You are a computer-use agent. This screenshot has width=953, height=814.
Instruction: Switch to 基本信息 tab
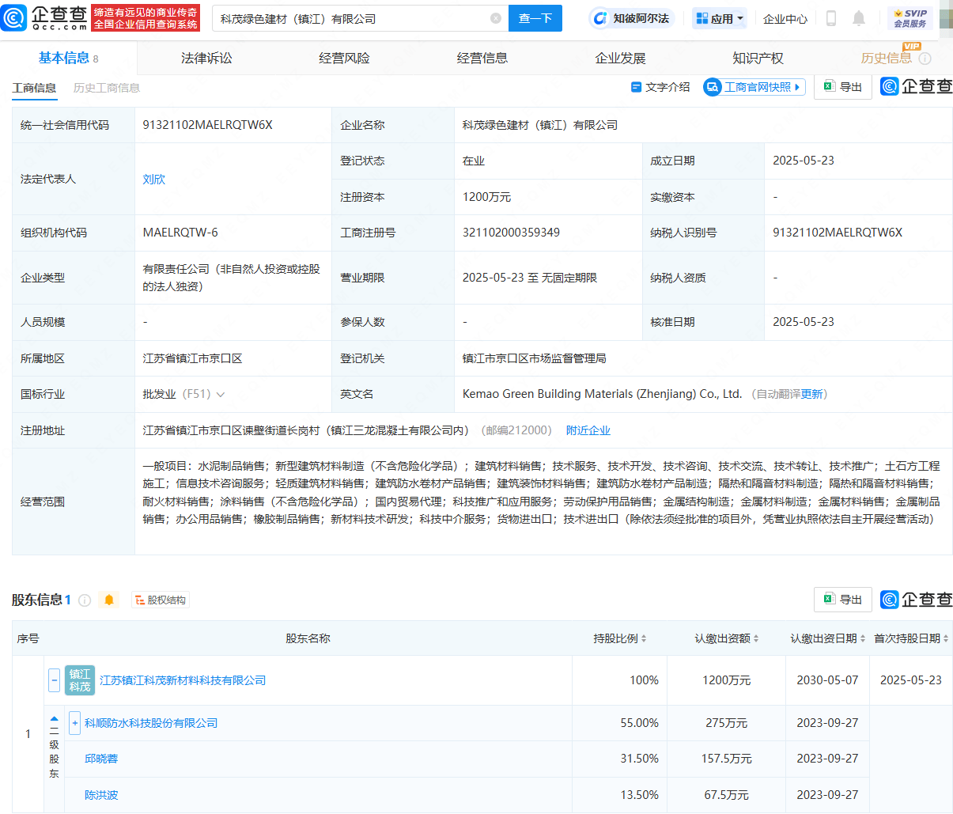point(69,58)
